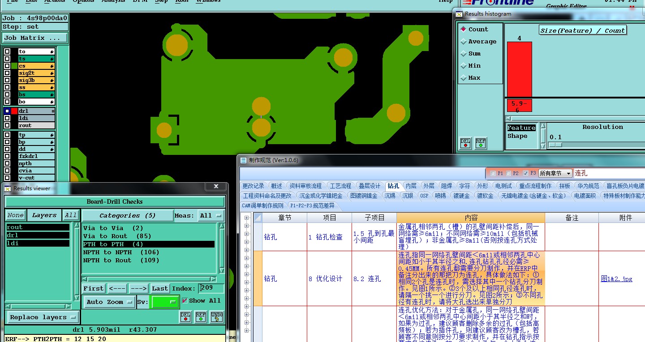Select Average radio in histogram
This screenshot has width=645, height=342.
tap(463, 42)
